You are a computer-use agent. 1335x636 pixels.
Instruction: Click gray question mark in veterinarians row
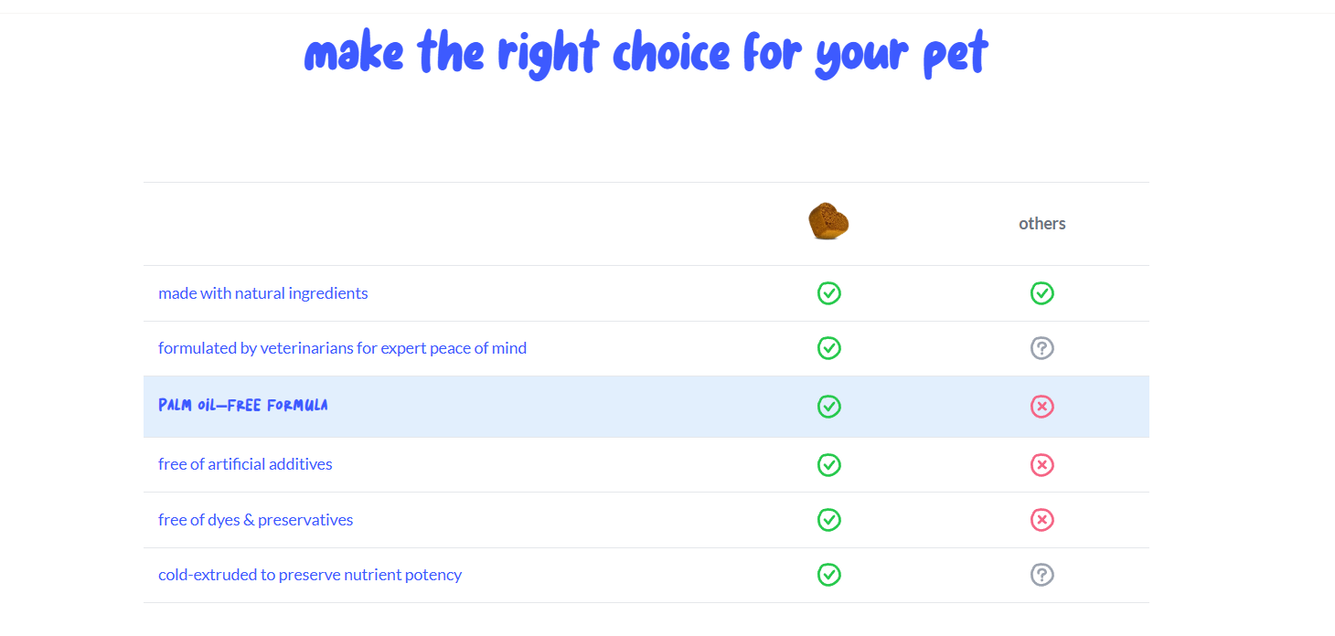coord(1042,348)
